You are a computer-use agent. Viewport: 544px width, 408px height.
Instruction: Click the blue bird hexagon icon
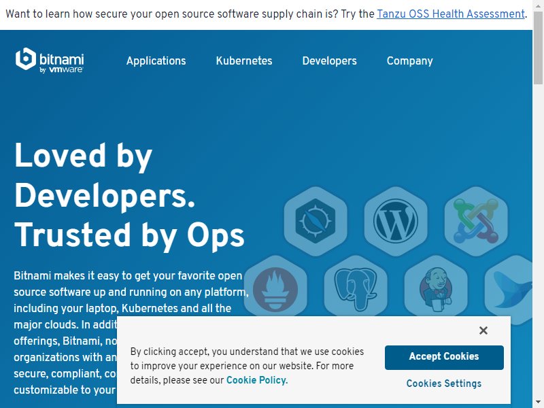(509, 290)
